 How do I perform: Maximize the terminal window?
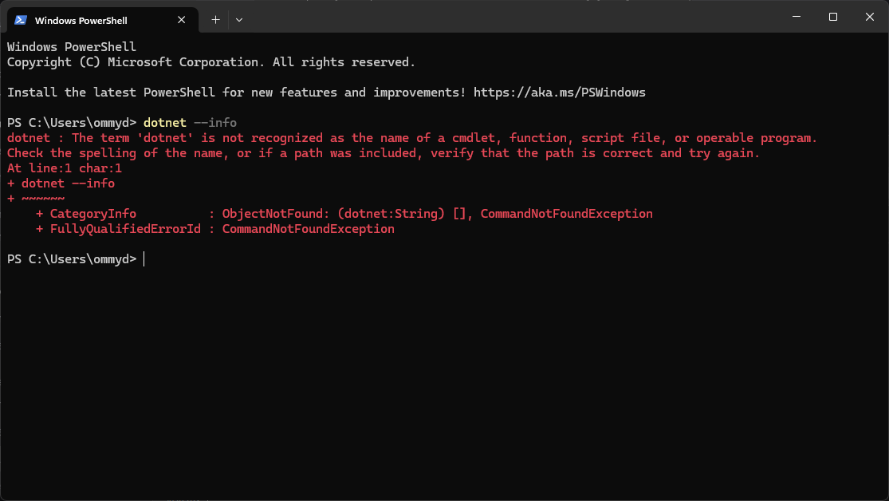coord(832,17)
